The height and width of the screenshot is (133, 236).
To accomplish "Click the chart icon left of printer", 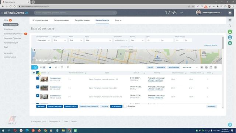I will pos(202,67).
